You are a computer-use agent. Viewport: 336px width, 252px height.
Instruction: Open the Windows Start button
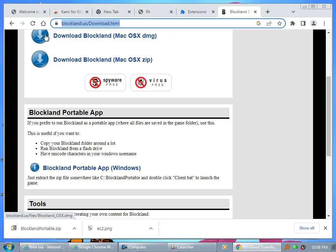tap(9, 247)
